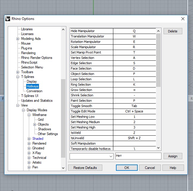Collapse the T-Splines tree node
193x191 pixels.
pyautogui.click(x=18, y=77)
